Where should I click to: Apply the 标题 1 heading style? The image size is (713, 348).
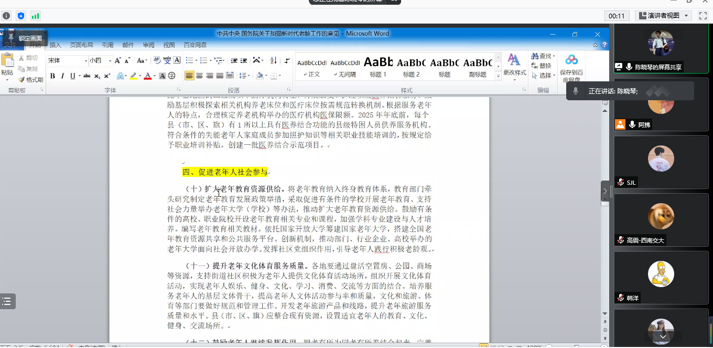[378, 66]
